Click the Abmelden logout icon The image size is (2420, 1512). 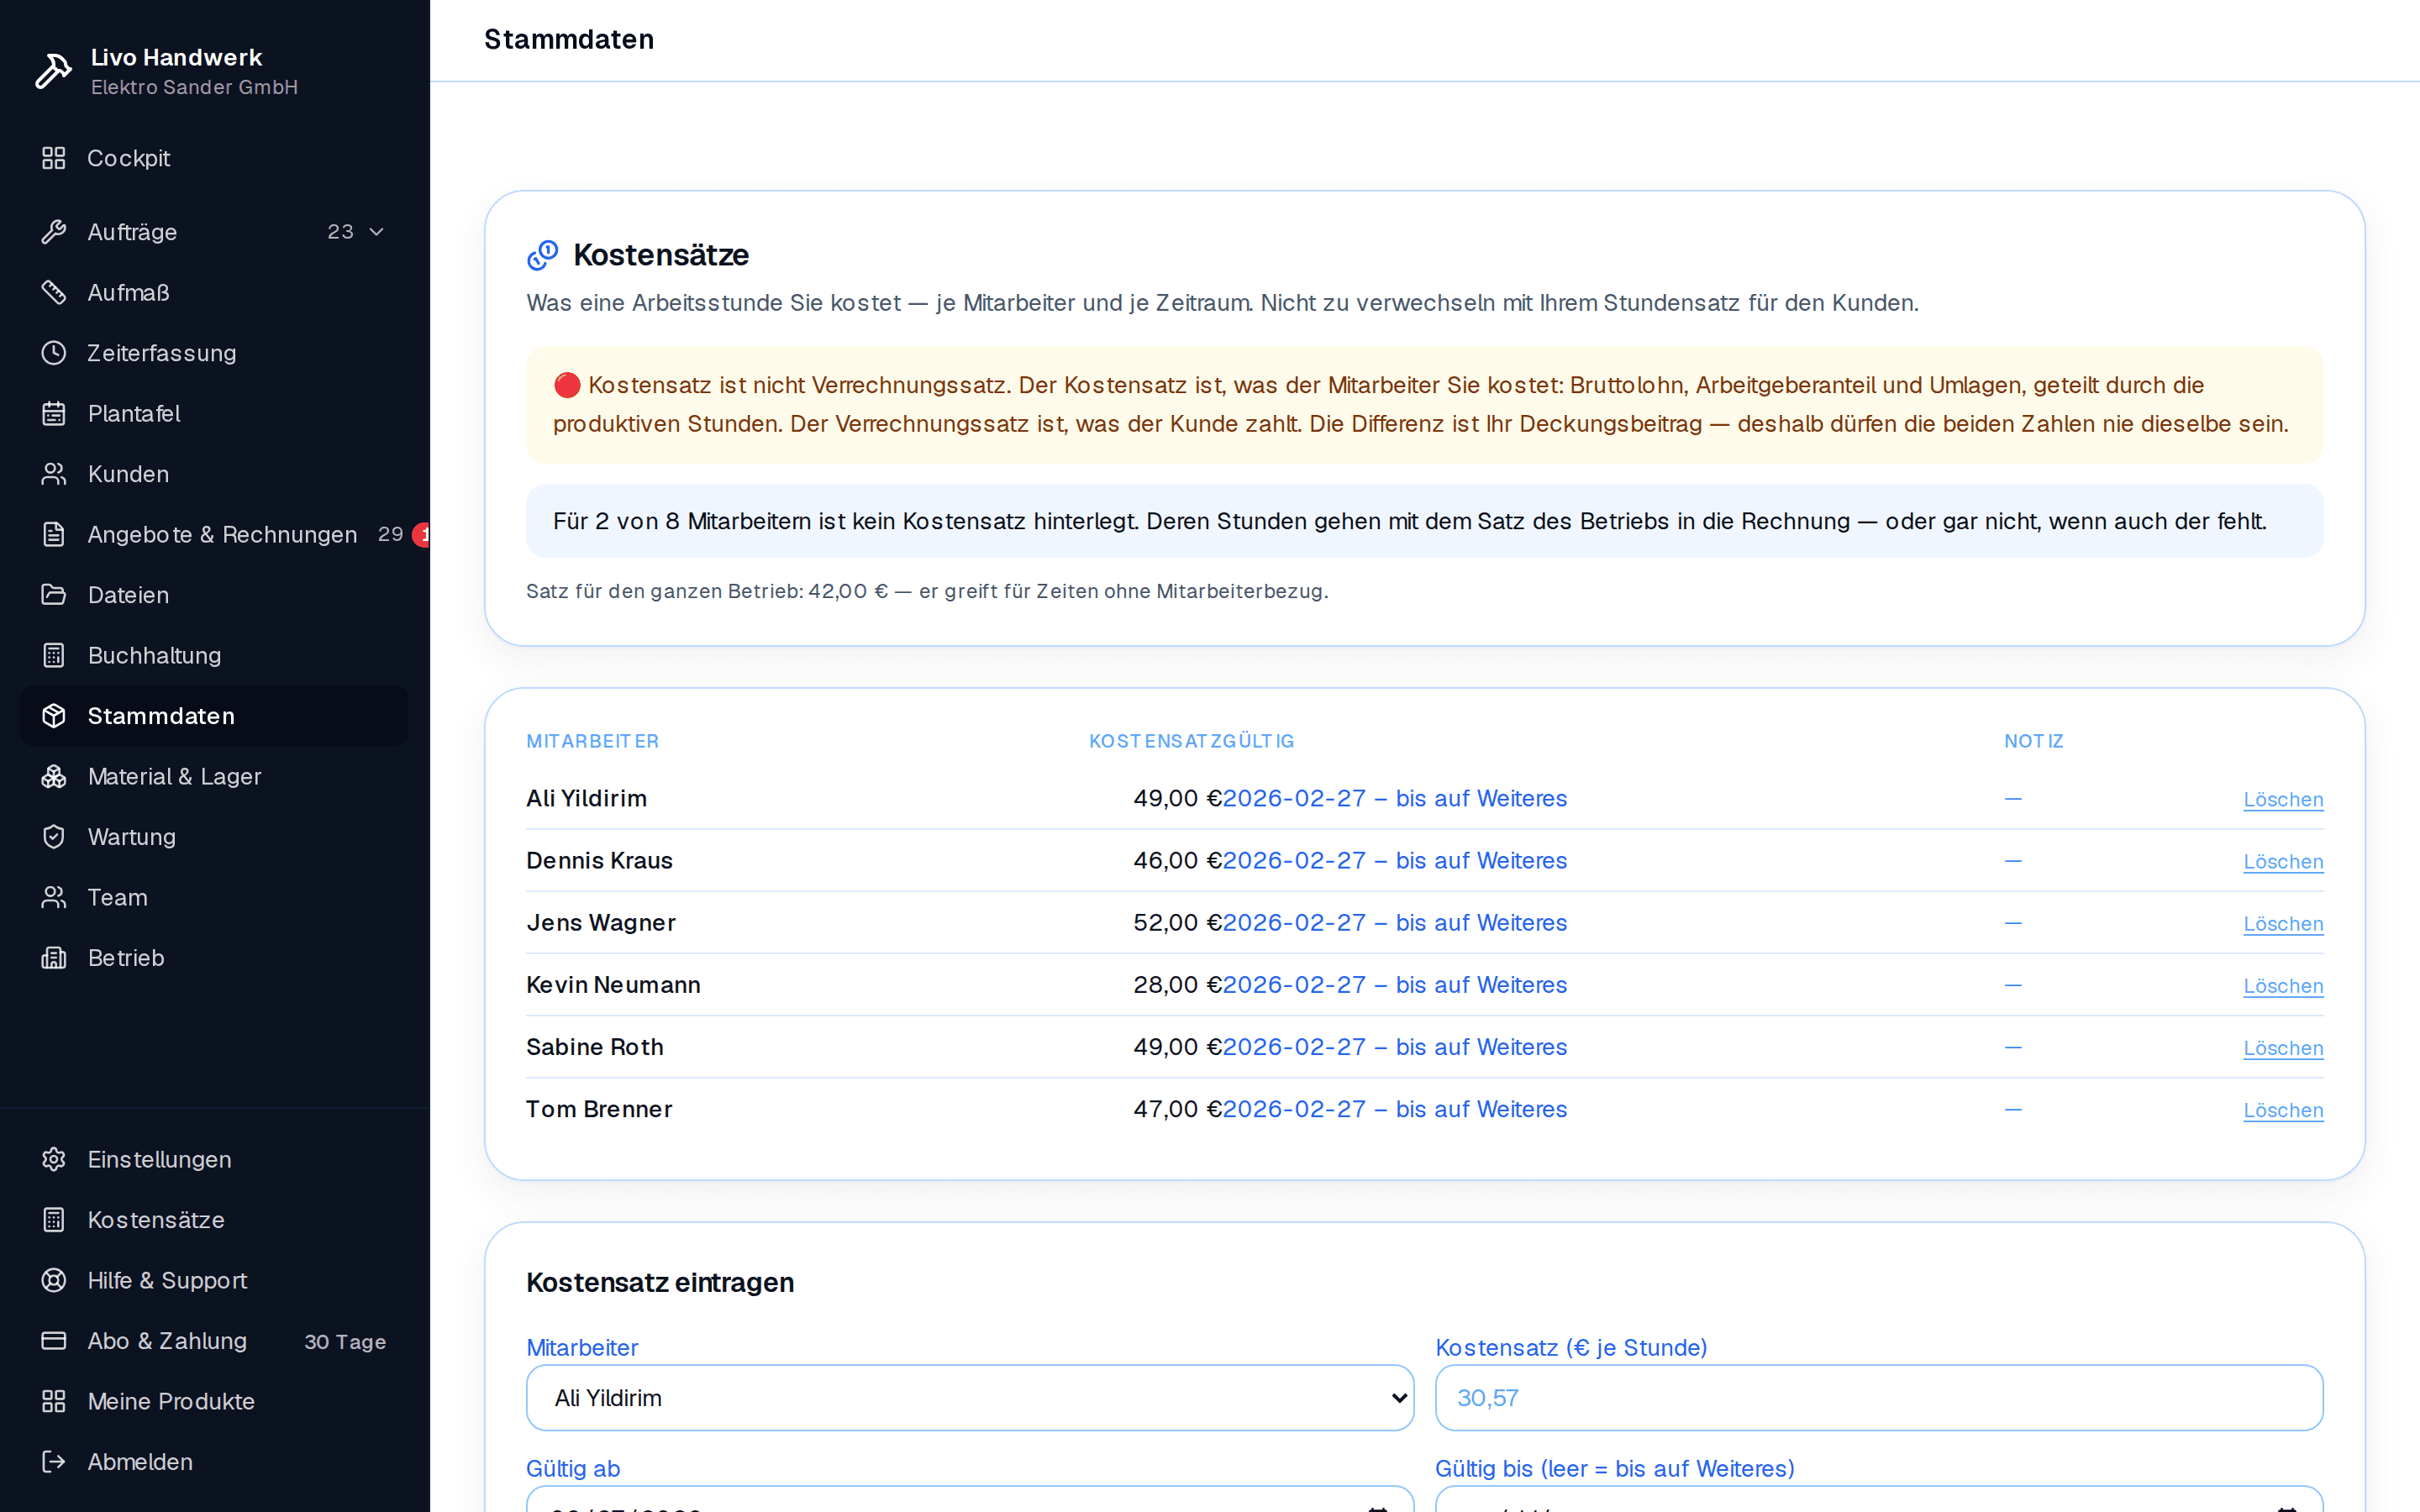tap(54, 1462)
